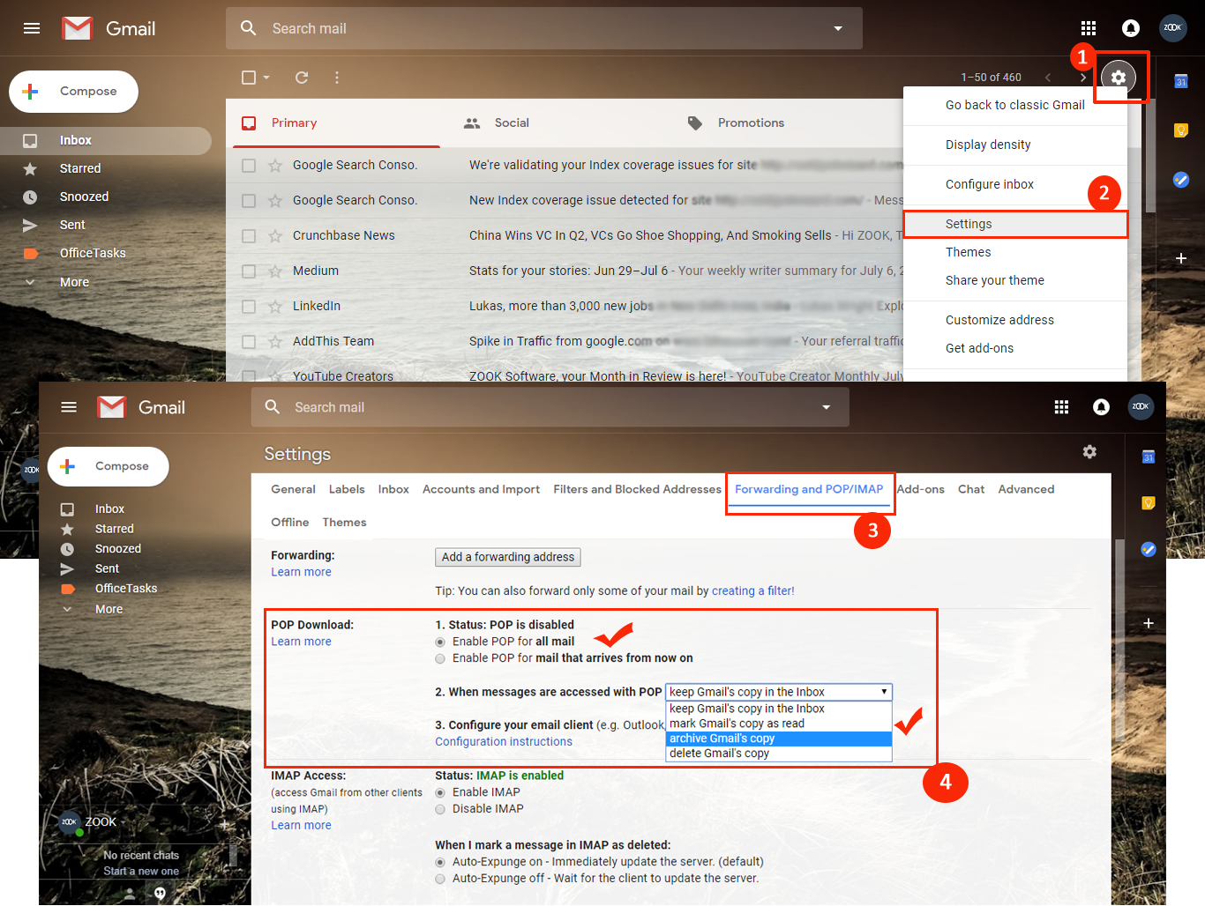
Task: Star the Crunchbase News email
Action: [x=275, y=235]
